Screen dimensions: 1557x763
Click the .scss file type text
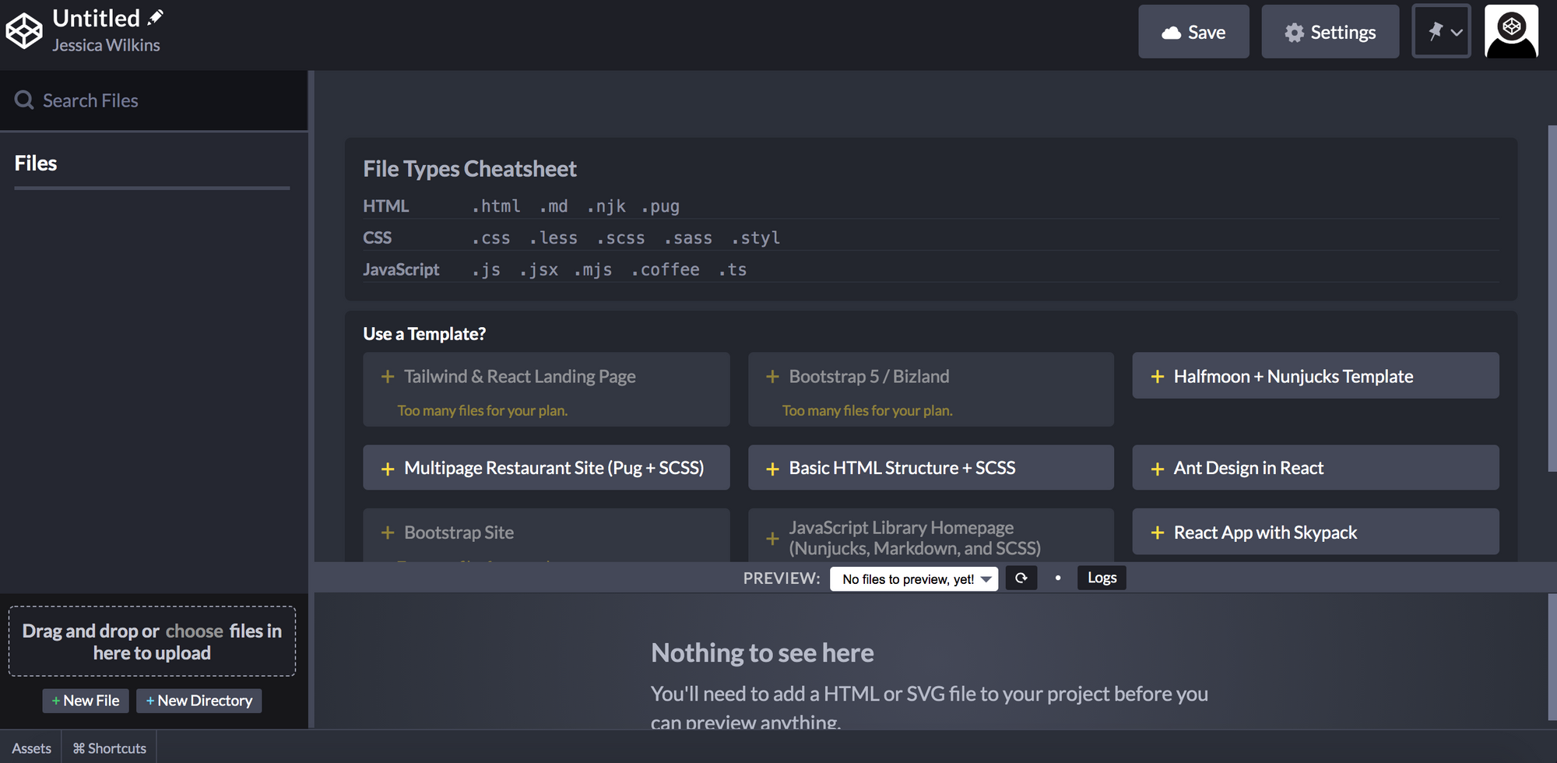tap(621, 238)
